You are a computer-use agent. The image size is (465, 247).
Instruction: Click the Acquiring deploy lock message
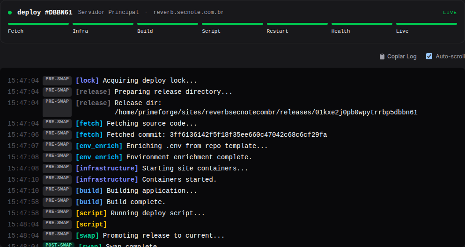pyautogui.click(x=150, y=80)
